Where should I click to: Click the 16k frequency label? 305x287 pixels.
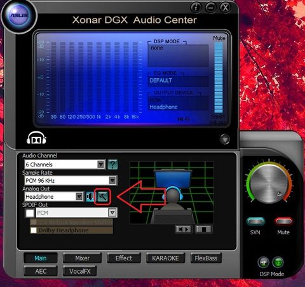click(x=135, y=117)
